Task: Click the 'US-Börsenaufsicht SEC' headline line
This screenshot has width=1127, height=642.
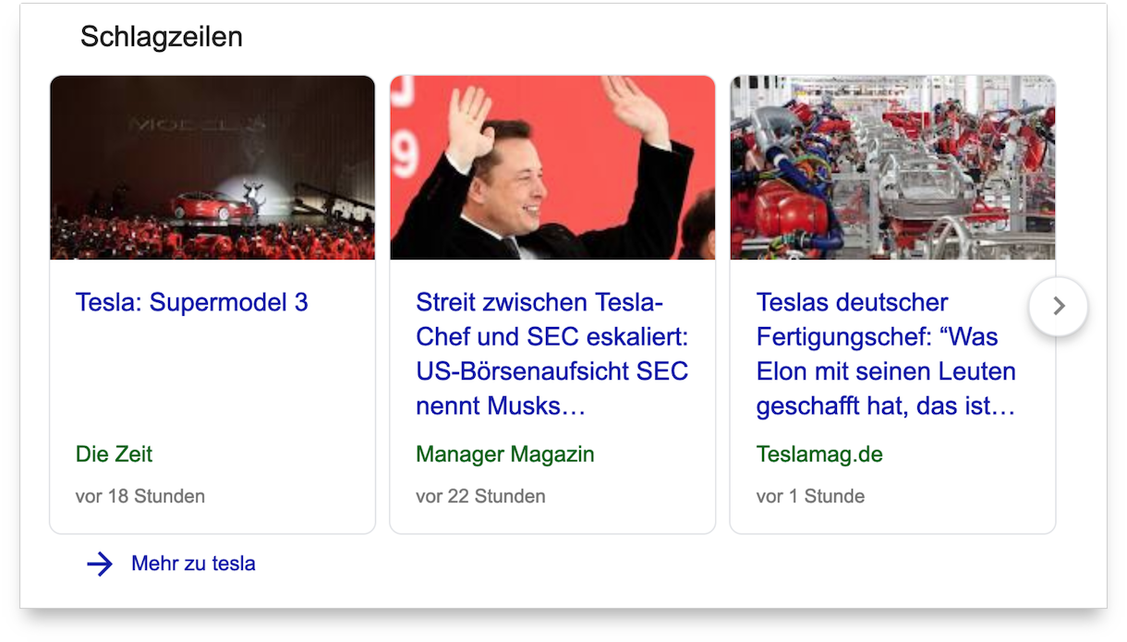Action: point(551,371)
